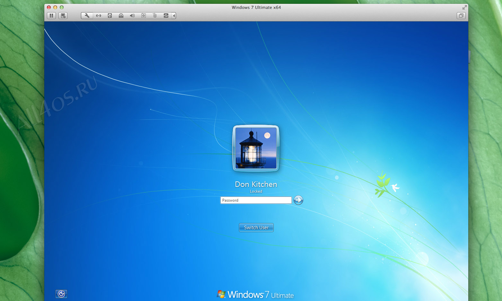Open Ease of Access button
502x301 pixels.
[61, 294]
